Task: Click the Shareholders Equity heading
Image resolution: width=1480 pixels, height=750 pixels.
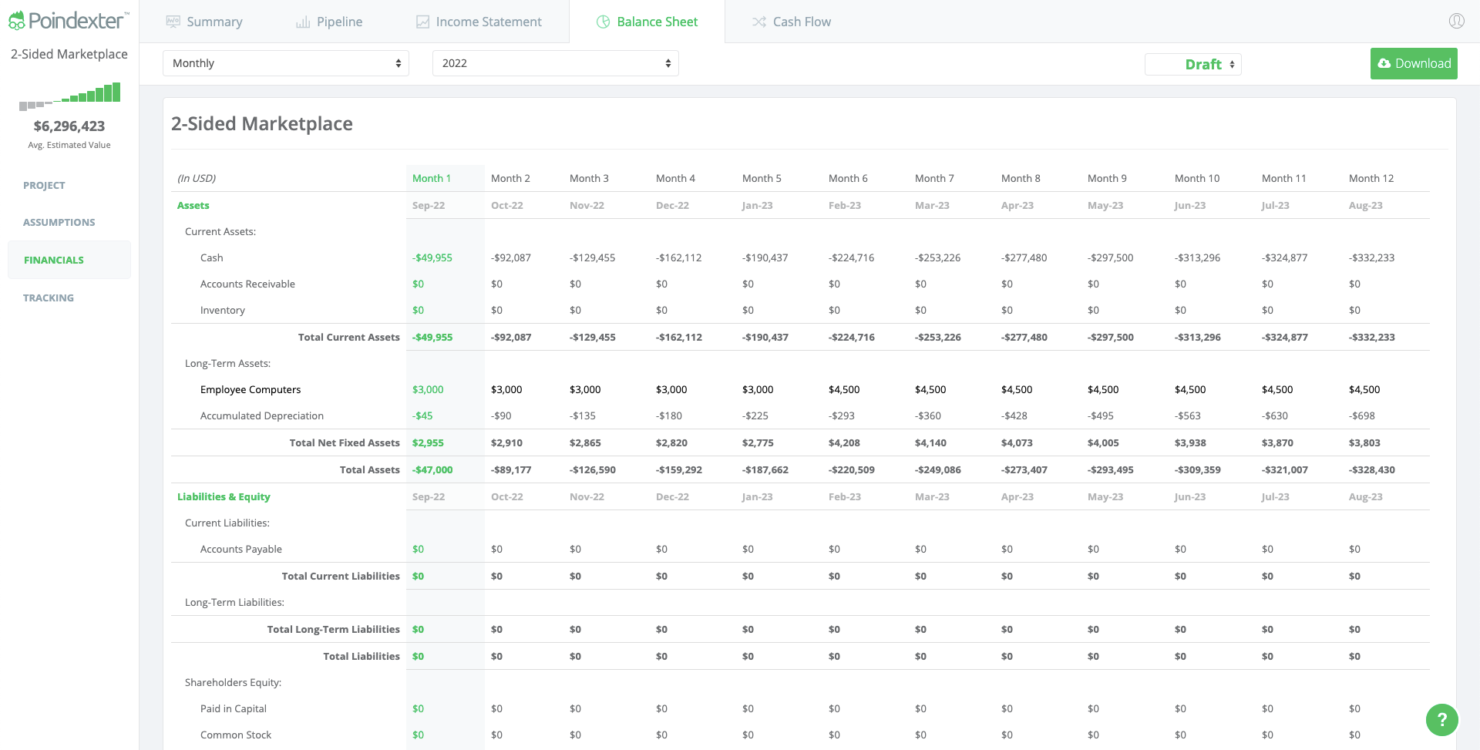Action: [233, 682]
